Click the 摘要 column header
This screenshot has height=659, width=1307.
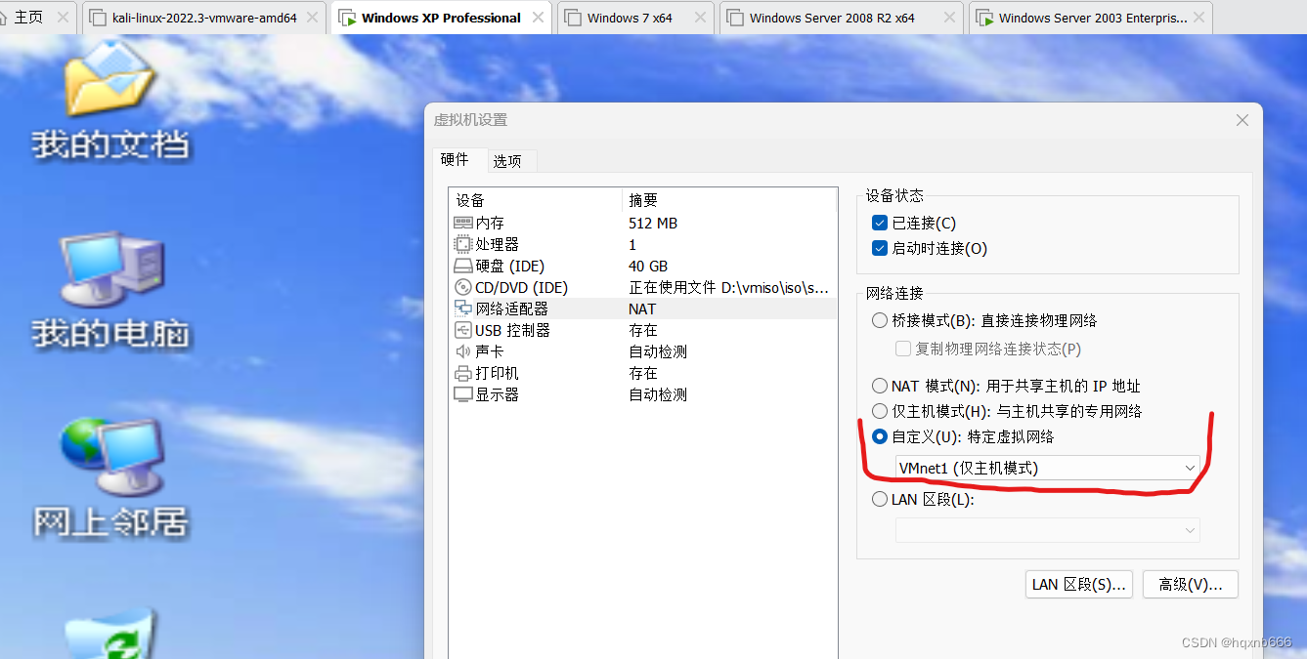coord(729,200)
